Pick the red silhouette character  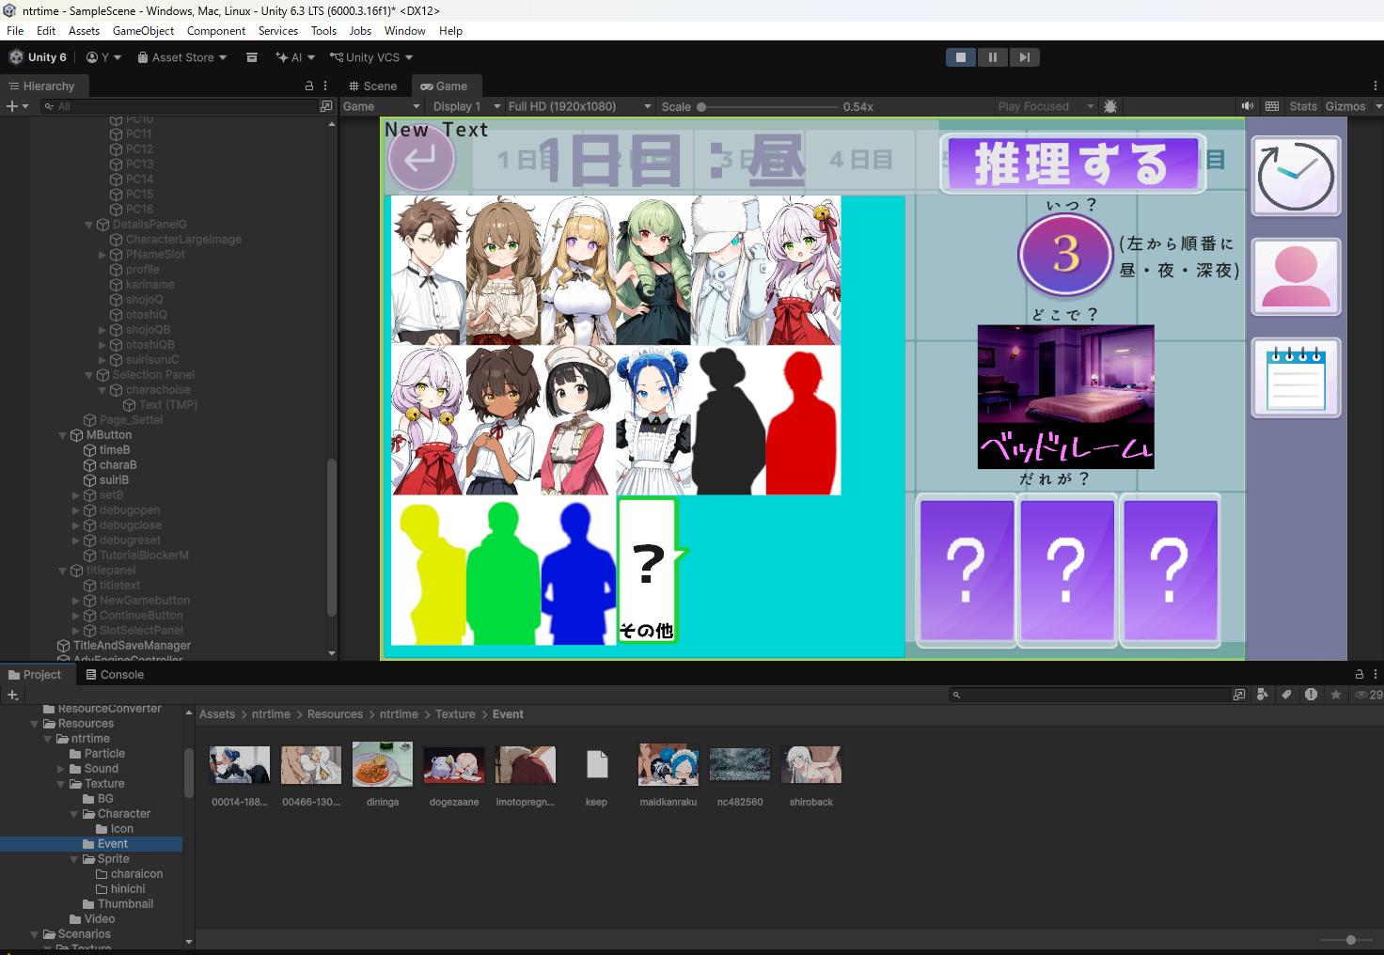[803, 422]
